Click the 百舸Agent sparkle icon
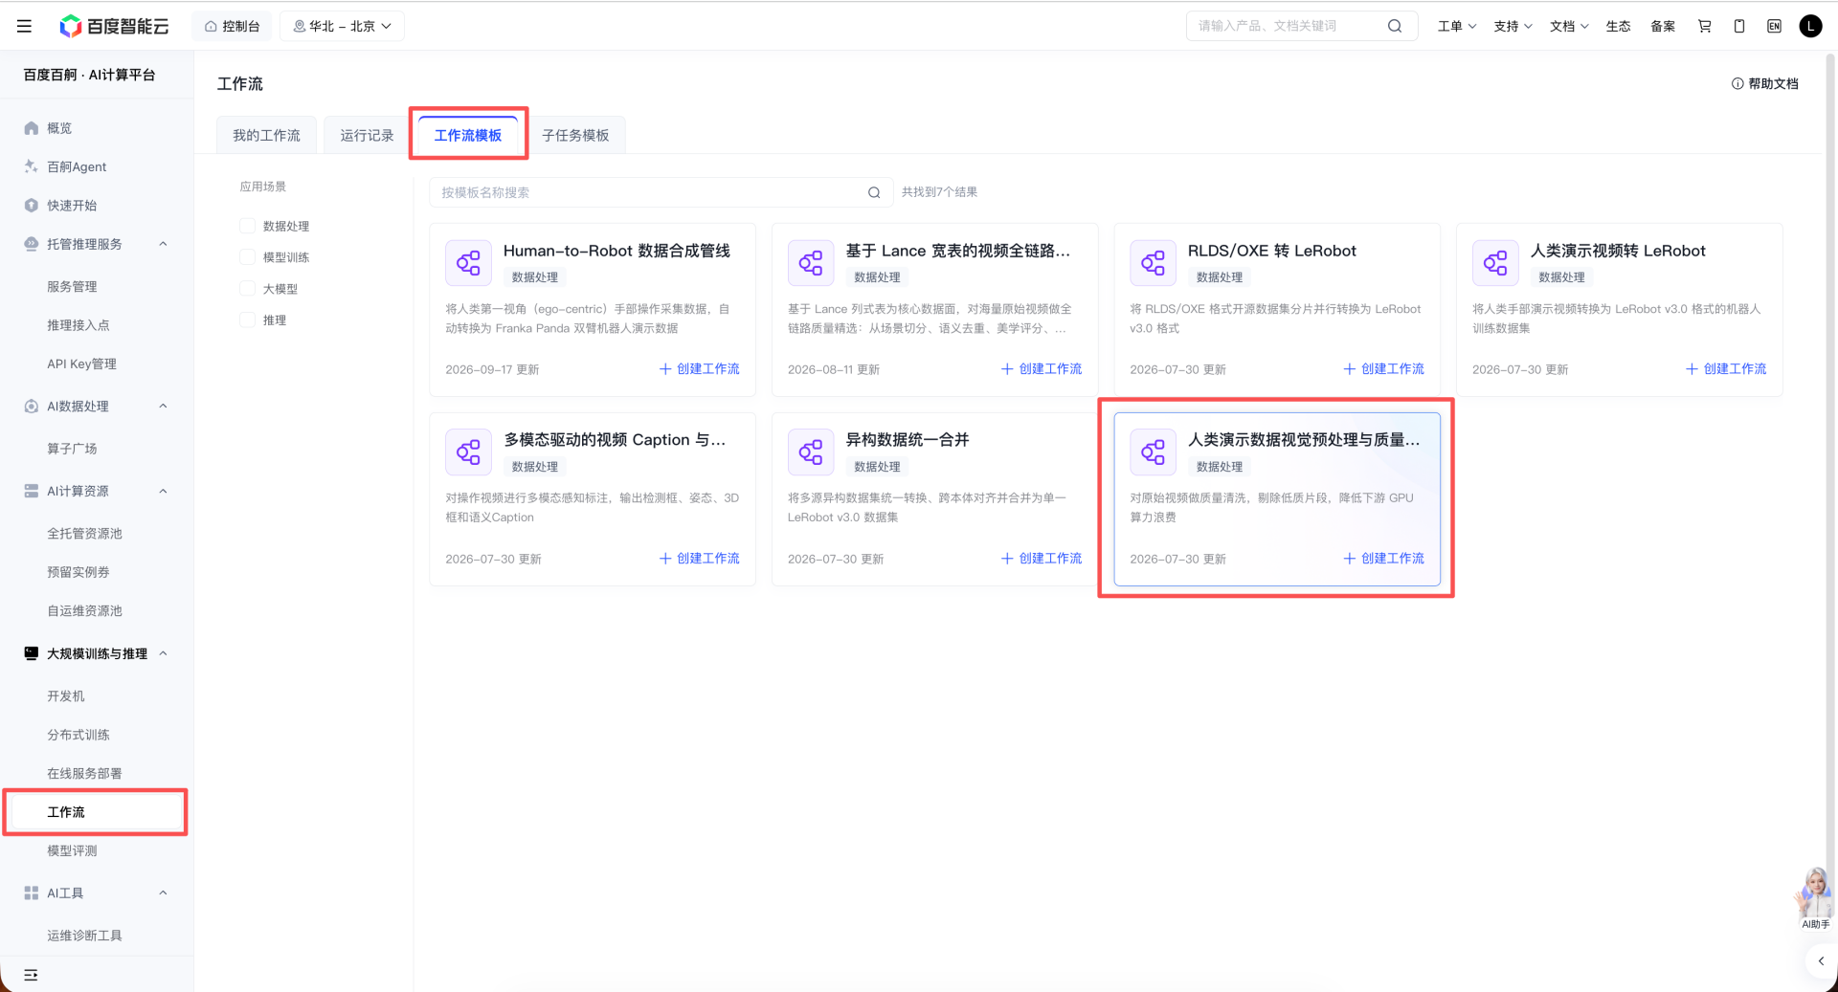The width and height of the screenshot is (1838, 992). 32,166
